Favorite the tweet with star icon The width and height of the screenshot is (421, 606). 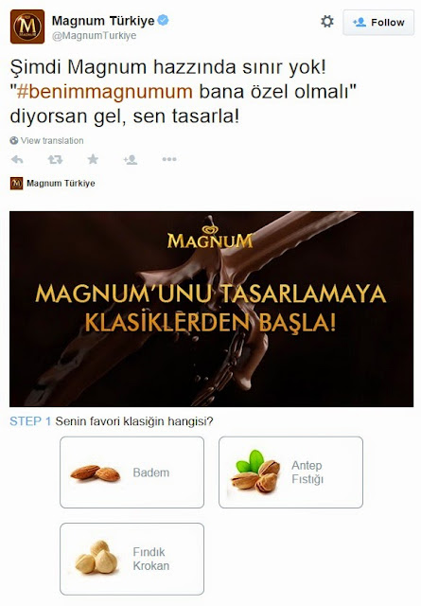coord(93,159)
